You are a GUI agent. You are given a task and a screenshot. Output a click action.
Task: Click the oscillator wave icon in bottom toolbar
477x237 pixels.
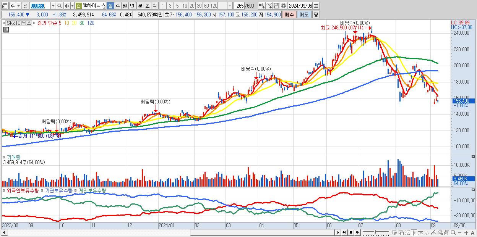[427, 233]
